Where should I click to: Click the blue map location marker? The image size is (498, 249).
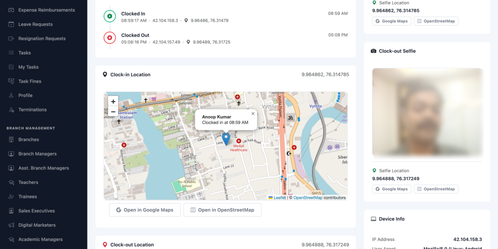click(x=226, y=139)
